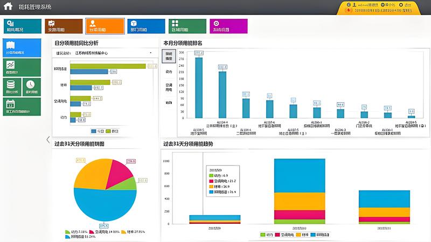Switch to the 动力 tab in monthly ranking

(x=169, y=72)
